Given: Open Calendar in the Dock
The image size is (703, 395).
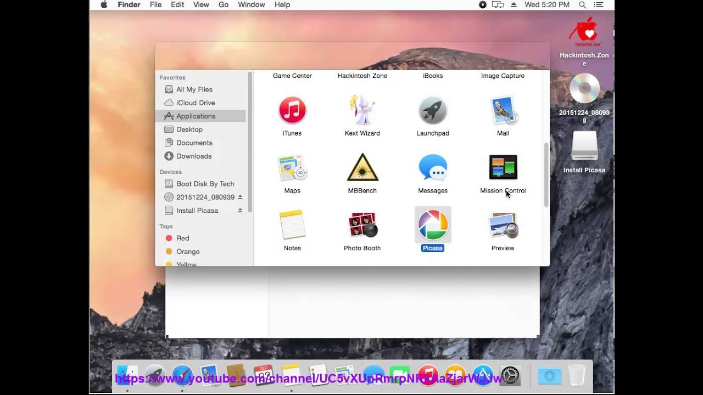Looking at the screenshot, I should (264, 375).
